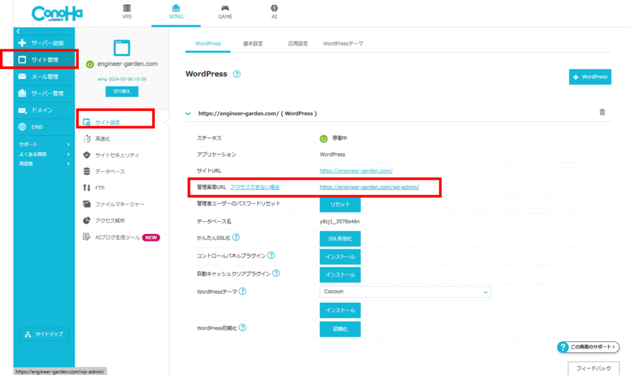Click the SSL有効化 button
631x375 pixels.
340,239
